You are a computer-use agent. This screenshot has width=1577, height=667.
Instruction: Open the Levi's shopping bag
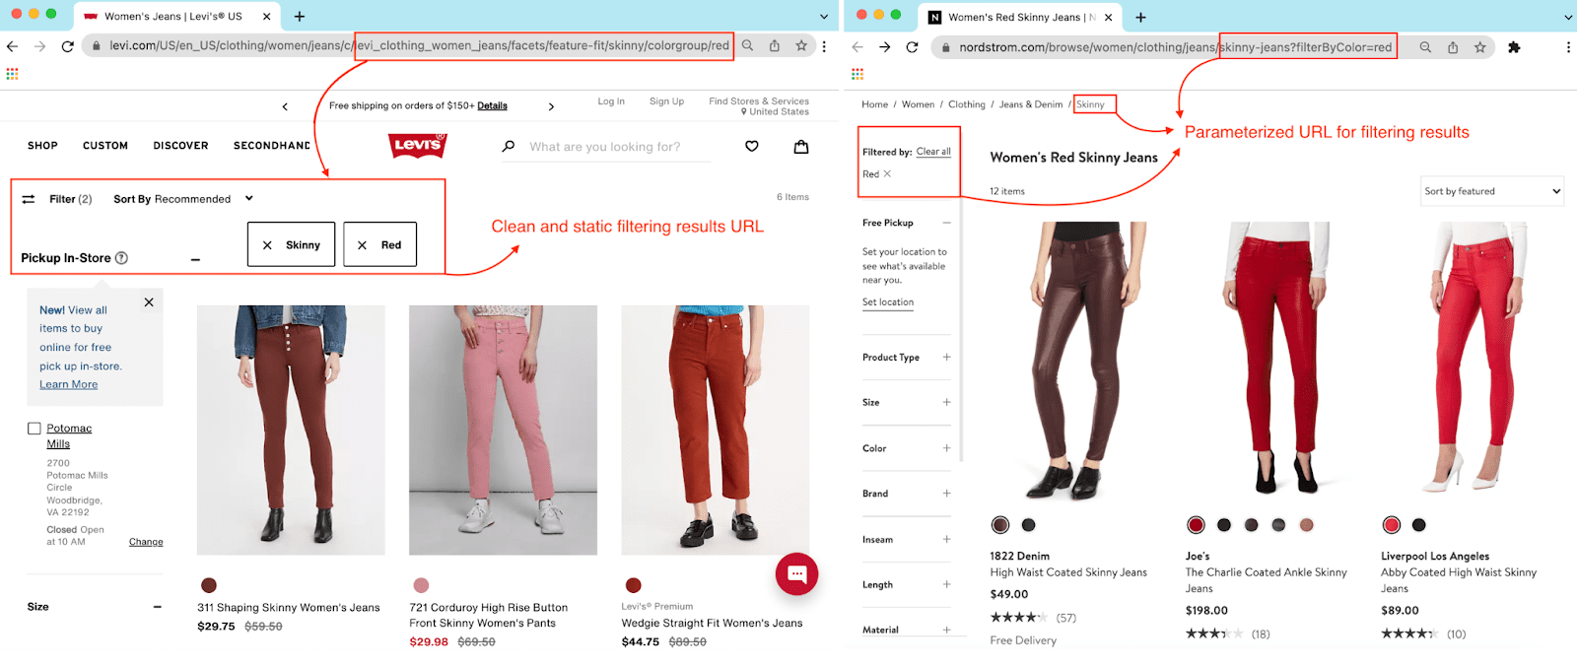tap(801, 147)
